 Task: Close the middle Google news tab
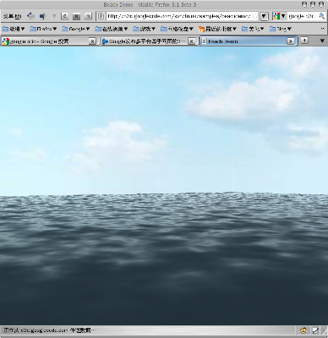(192, 41)
